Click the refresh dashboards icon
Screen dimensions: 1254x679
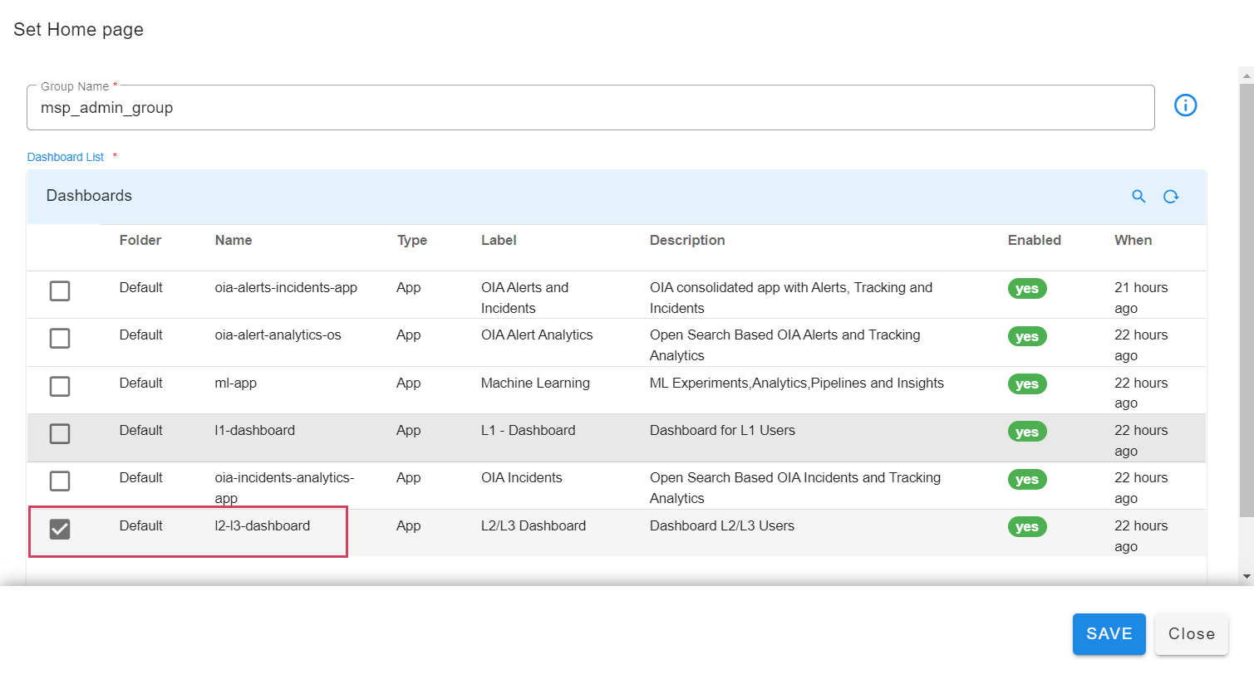(1171, 196)
